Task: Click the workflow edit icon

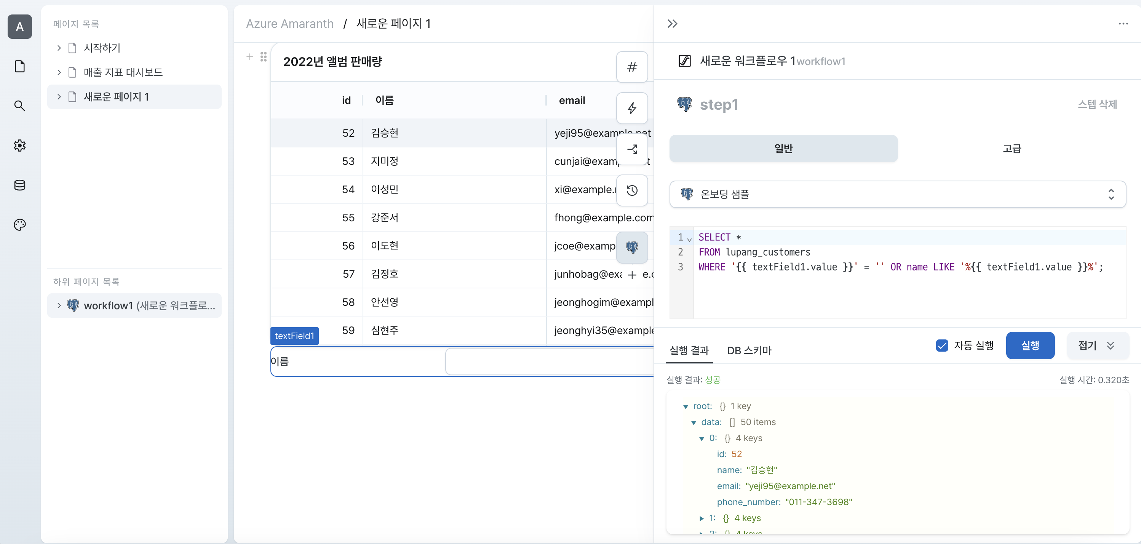Action: pos(685,61)
